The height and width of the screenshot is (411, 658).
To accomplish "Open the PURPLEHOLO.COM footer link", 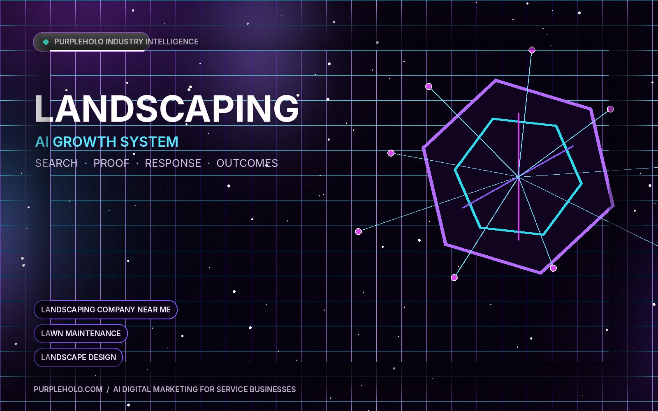I will pos(68,389).
